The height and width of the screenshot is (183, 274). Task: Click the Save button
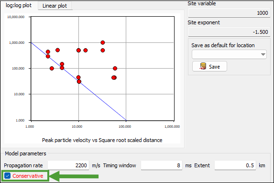click(210, 66)
